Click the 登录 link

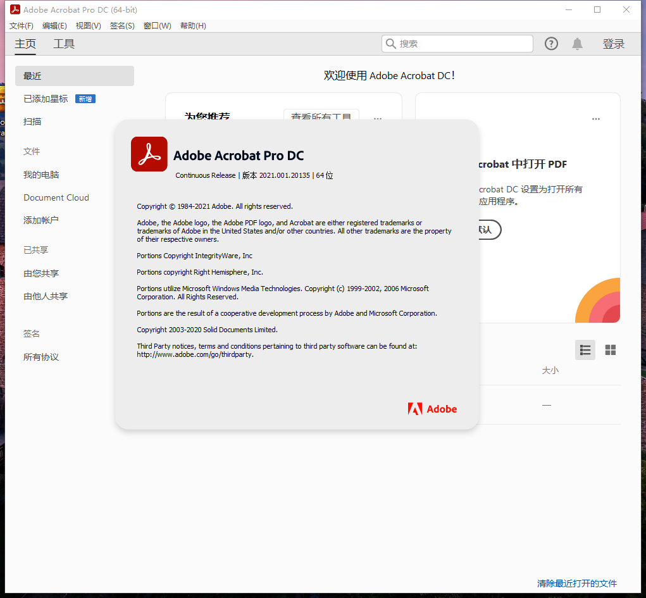pos(613,43)
